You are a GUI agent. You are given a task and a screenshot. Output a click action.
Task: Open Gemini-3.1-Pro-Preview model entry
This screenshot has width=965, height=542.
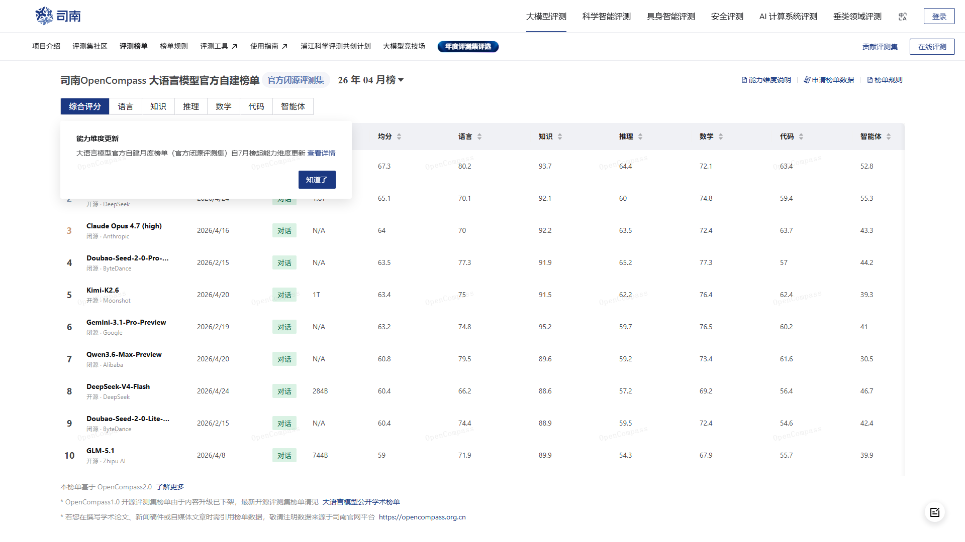126,322
